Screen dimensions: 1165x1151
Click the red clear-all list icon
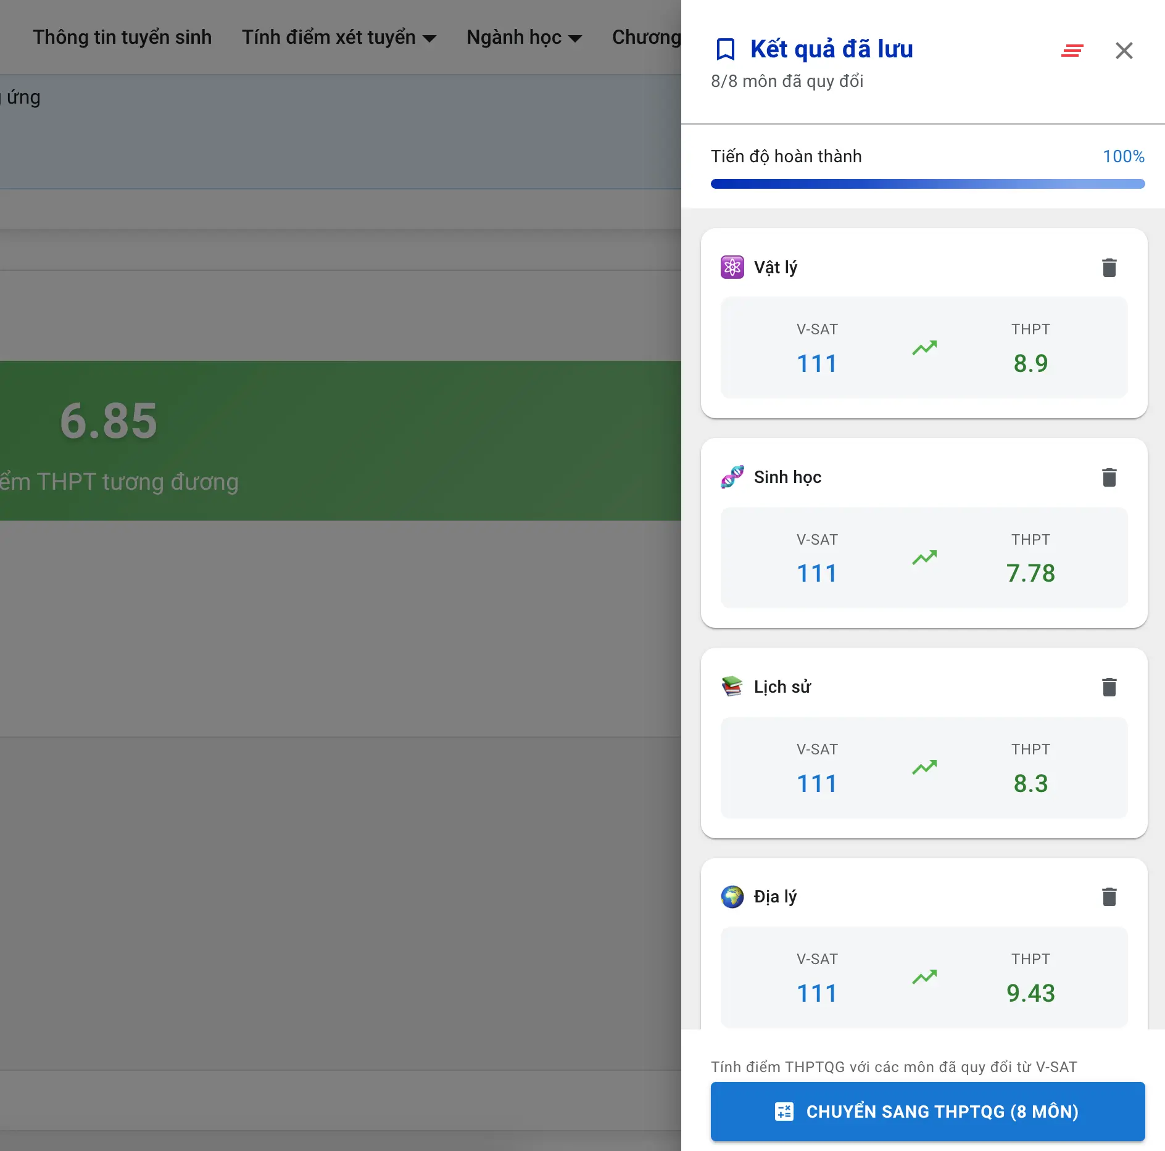pyautogui.click(x=1072, y=51)
